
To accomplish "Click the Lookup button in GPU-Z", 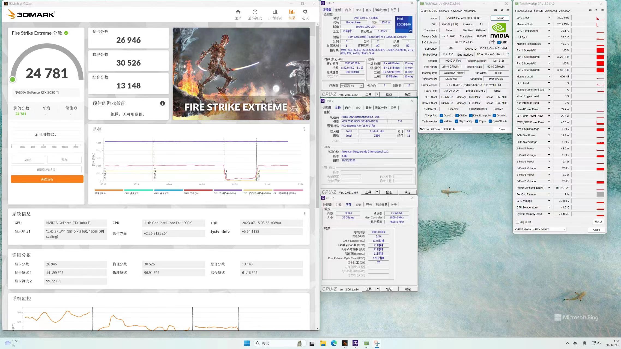I will tap(500, 18).
